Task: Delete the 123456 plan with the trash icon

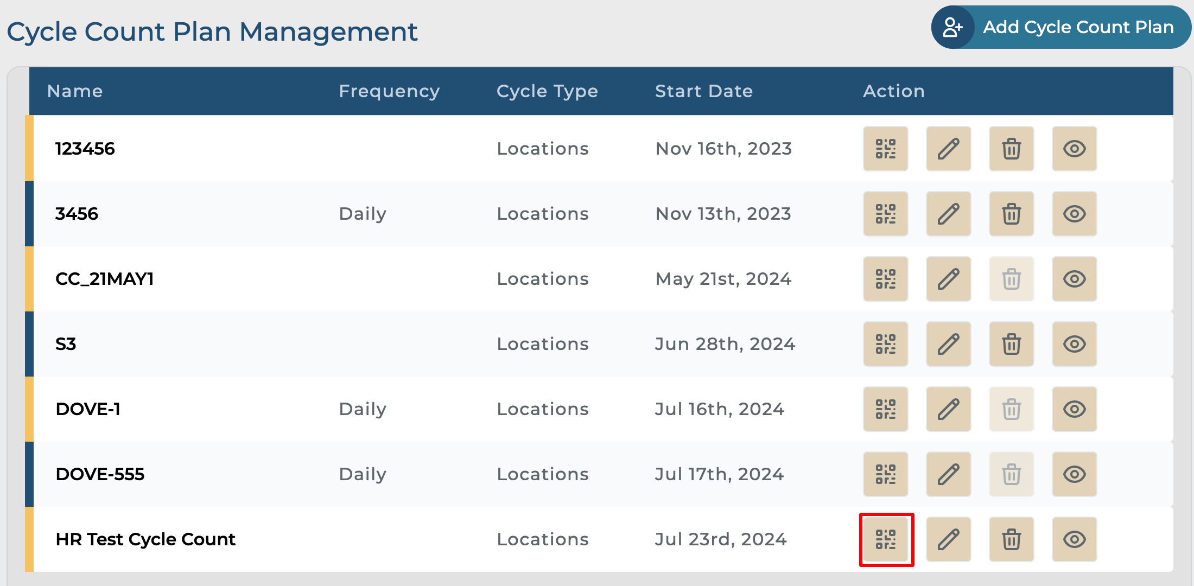Action: (x=1011, y=149)
